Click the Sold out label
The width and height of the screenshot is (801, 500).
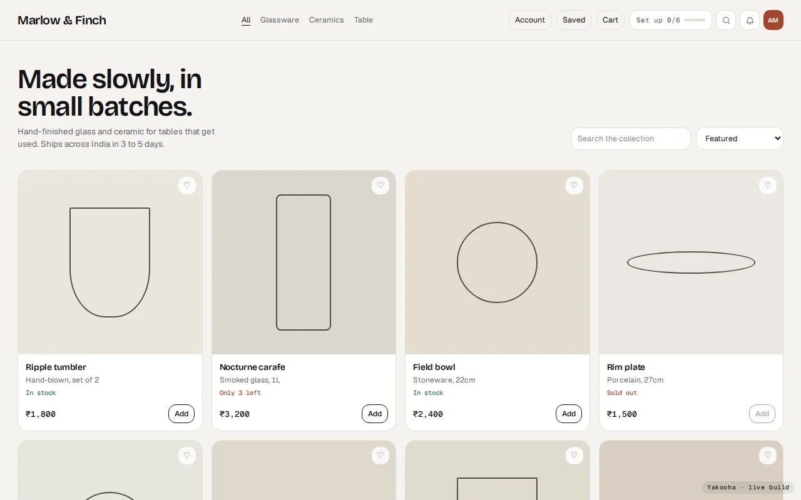coord(622,393)
